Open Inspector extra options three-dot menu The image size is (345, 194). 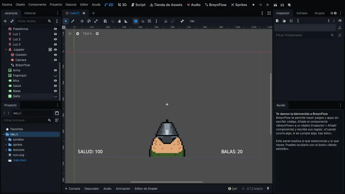click(x=298, y=21)
